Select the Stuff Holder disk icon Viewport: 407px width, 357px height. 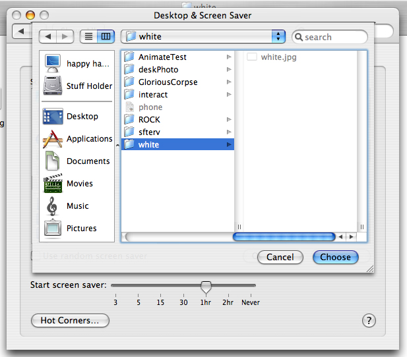[53, 86]
